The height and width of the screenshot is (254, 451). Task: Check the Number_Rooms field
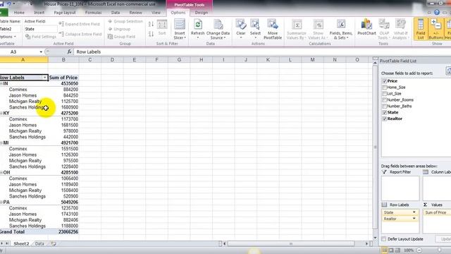(385, 100)
